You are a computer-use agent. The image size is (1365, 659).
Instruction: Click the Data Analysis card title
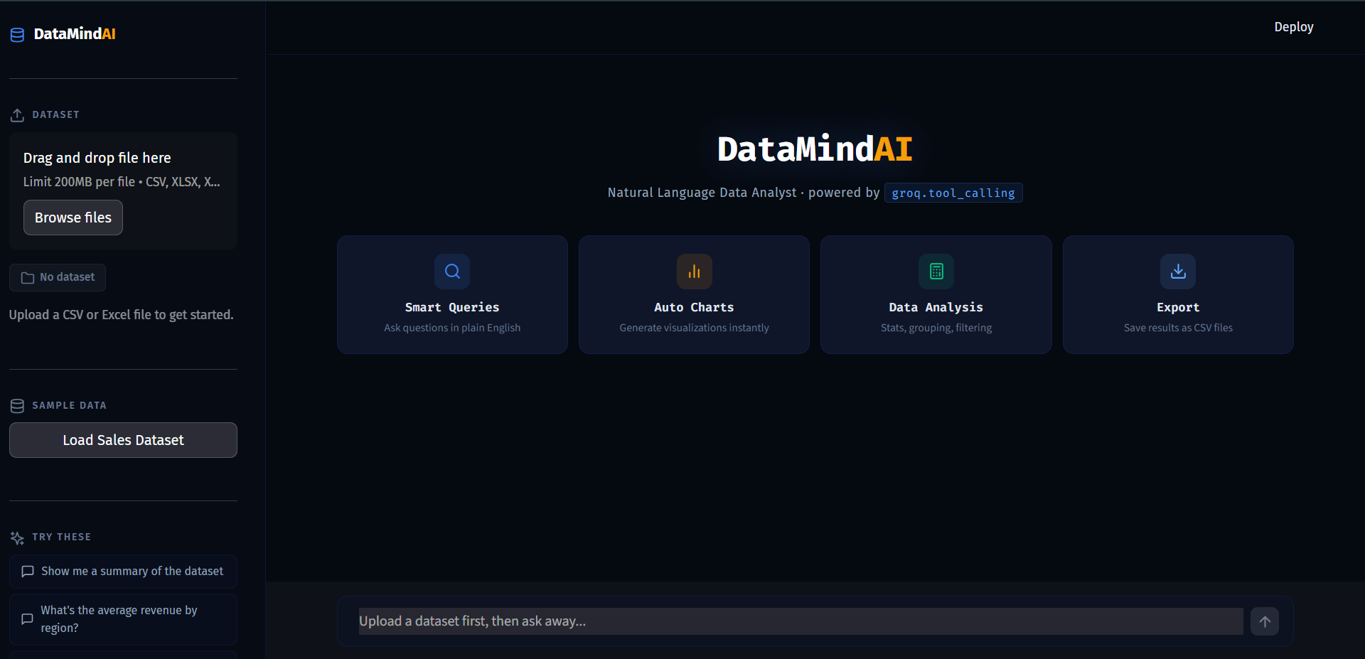pos(936,308)
